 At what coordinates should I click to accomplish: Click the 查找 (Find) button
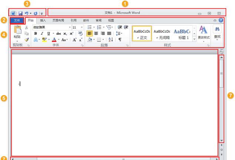[217, 33]
